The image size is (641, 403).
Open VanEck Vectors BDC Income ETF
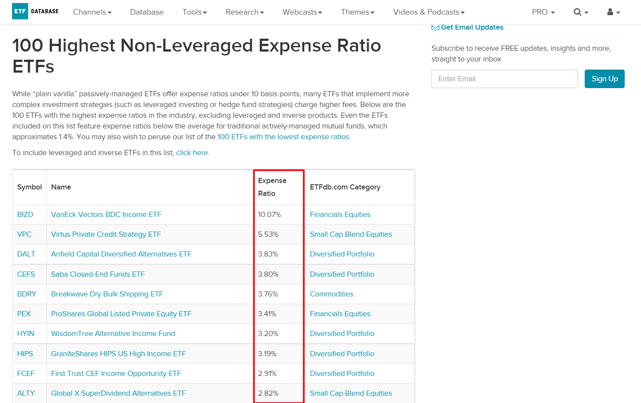coord(106,214)
